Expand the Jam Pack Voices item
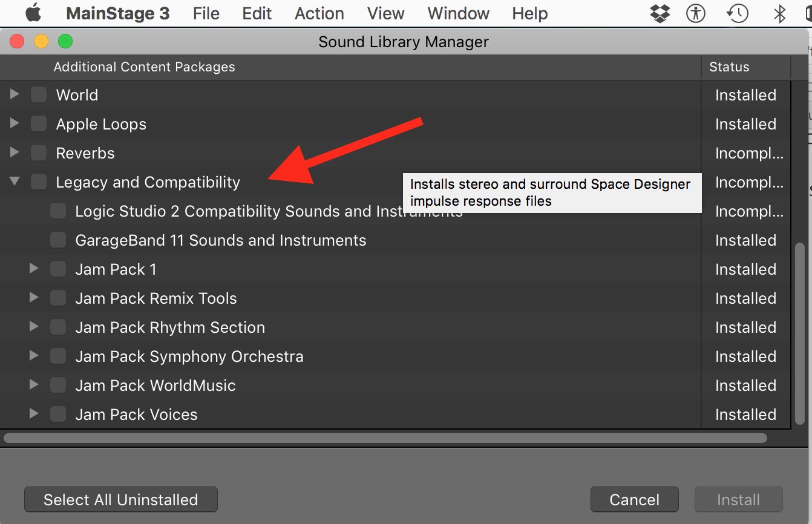 (34, 414)
